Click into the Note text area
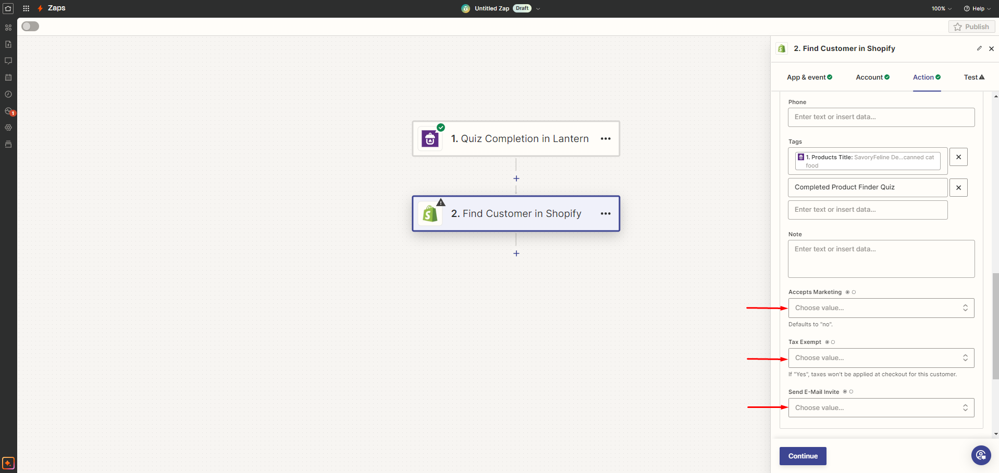The image size is (999, 473). (x=881, y=259)
